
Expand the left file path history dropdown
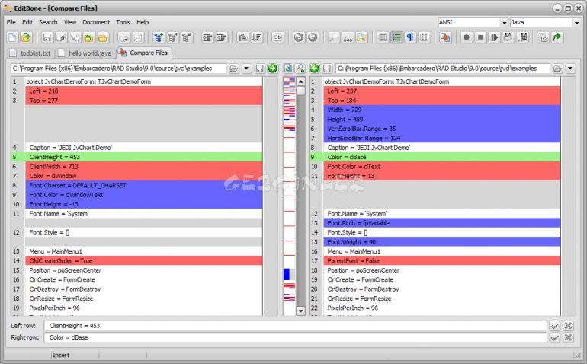246,69
